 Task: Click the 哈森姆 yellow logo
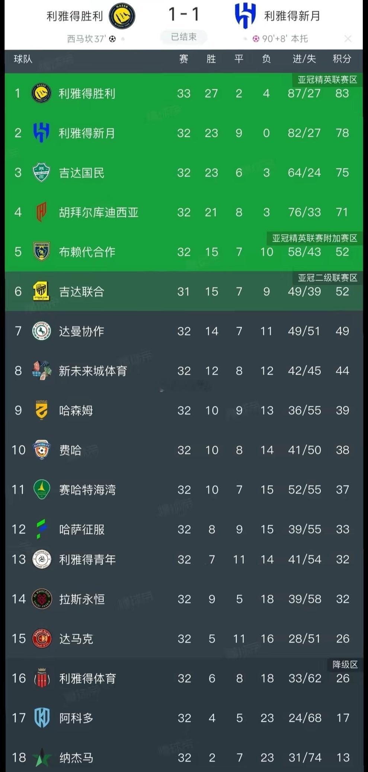(41, 410)
